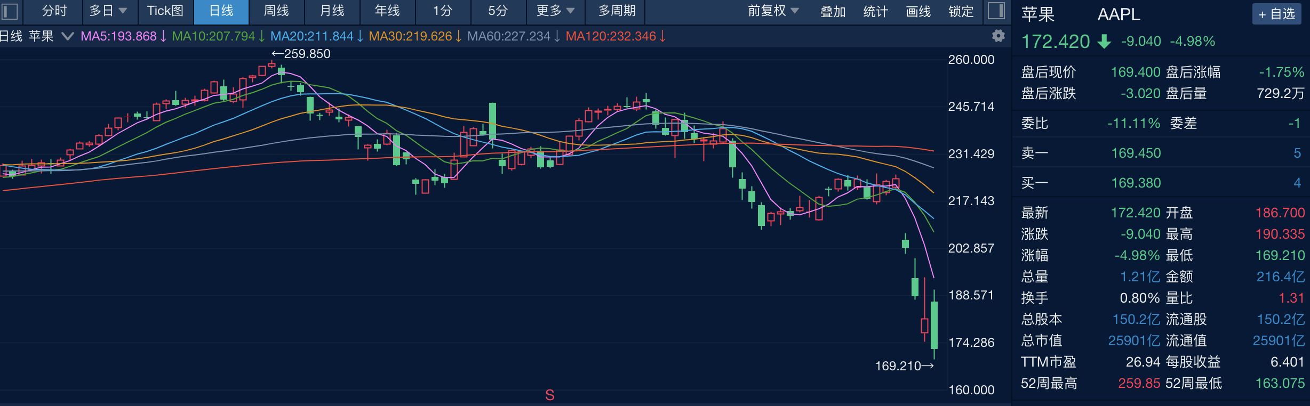
Task: Toggle the 锁定 lock option
Action: pos(961,11)
